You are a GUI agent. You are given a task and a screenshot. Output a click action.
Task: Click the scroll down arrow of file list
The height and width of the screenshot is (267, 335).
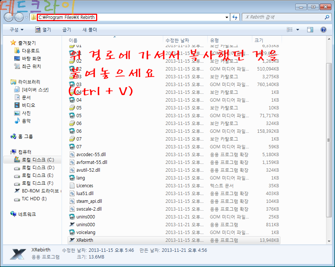[329, 241]
